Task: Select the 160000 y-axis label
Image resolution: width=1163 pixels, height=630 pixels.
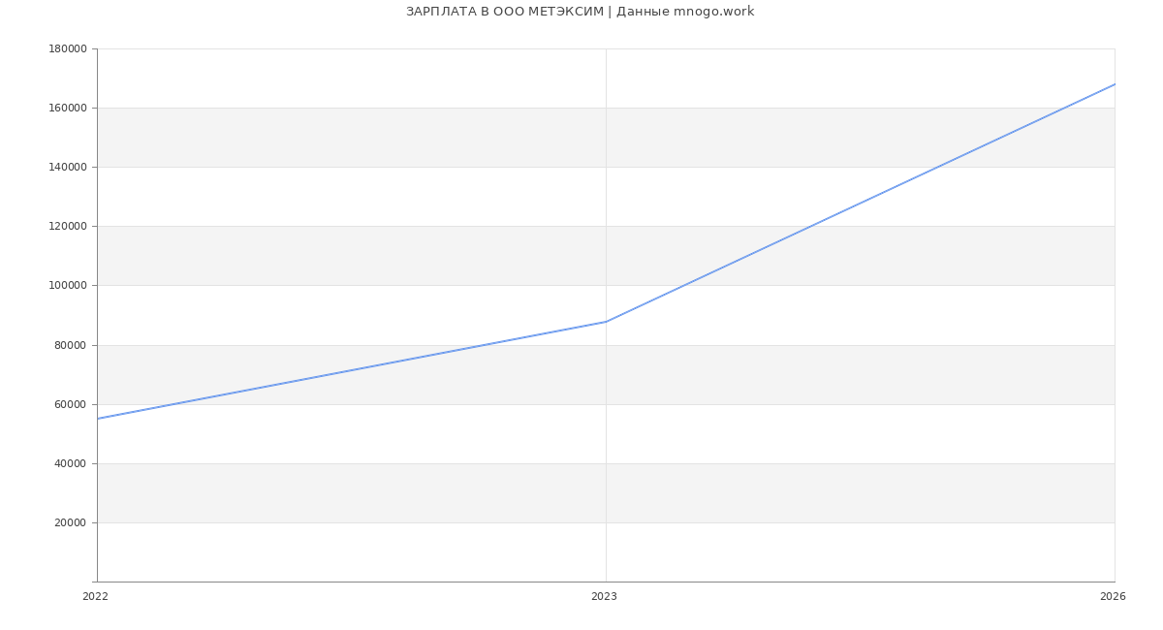Action: (67, 109)
